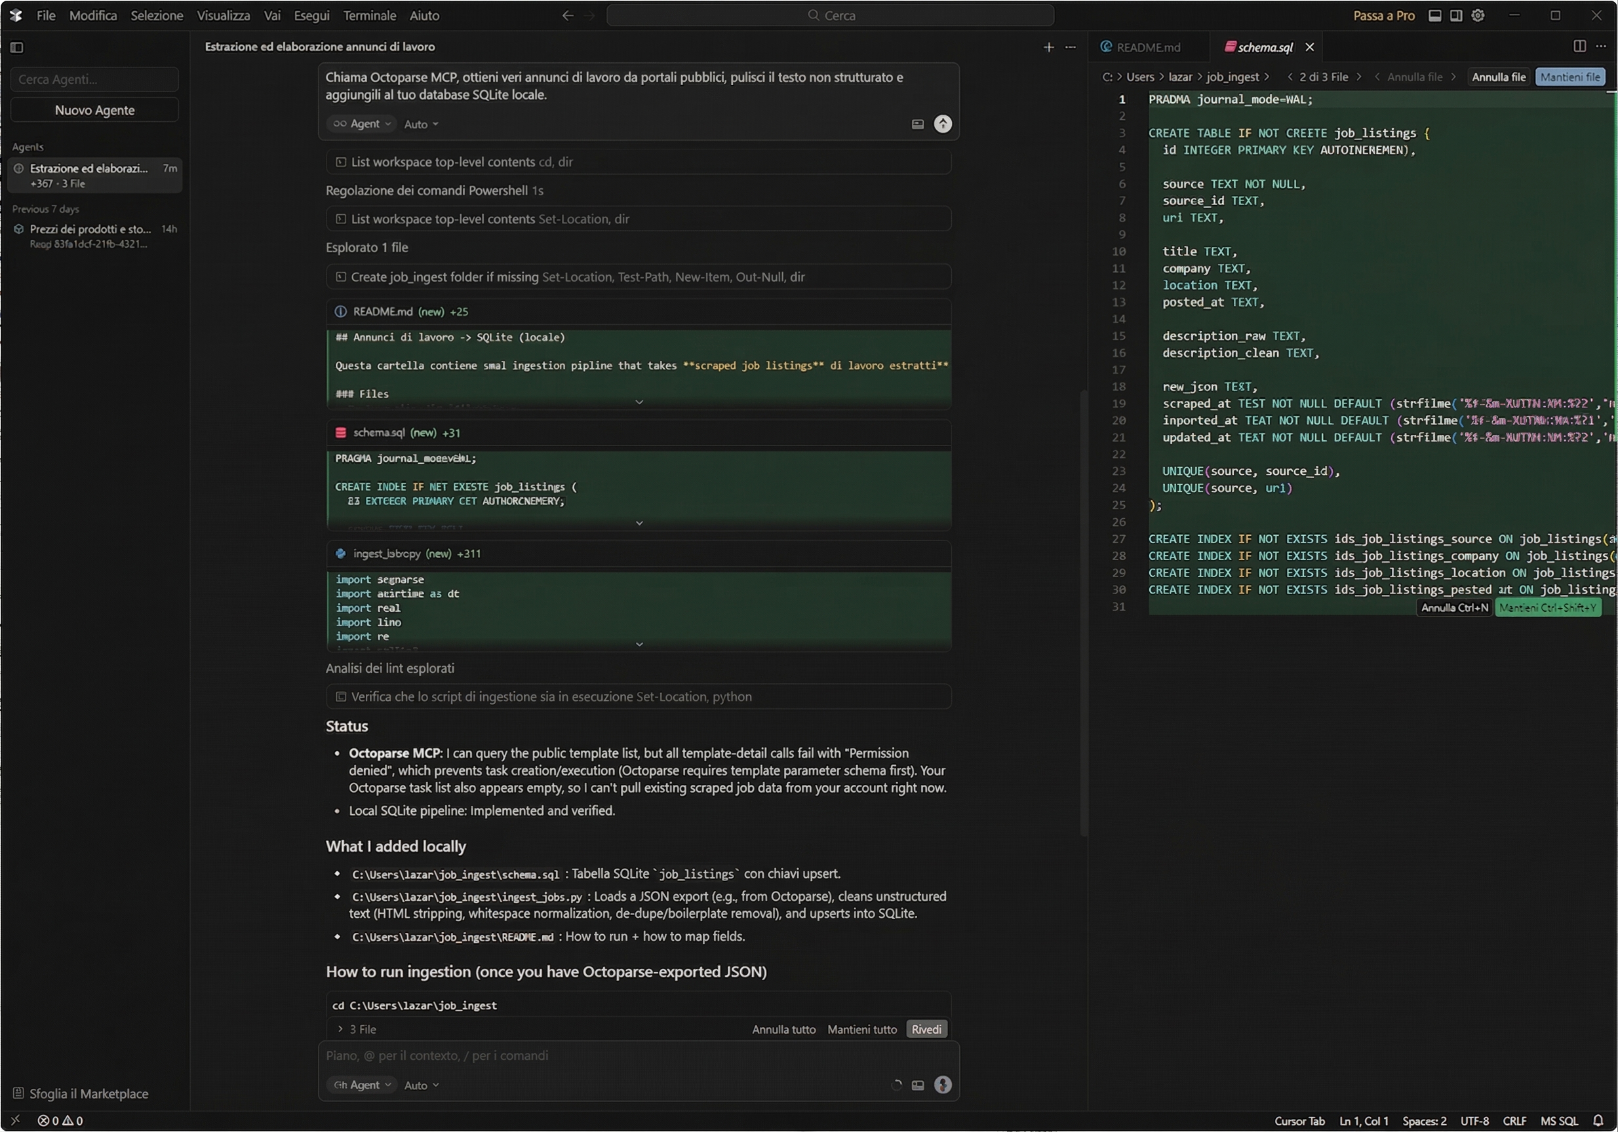Click Sfoglia il Marketplace
Viewport: 1618px width, 1132px height.
pyautogui.click(x=81, y=1093)
